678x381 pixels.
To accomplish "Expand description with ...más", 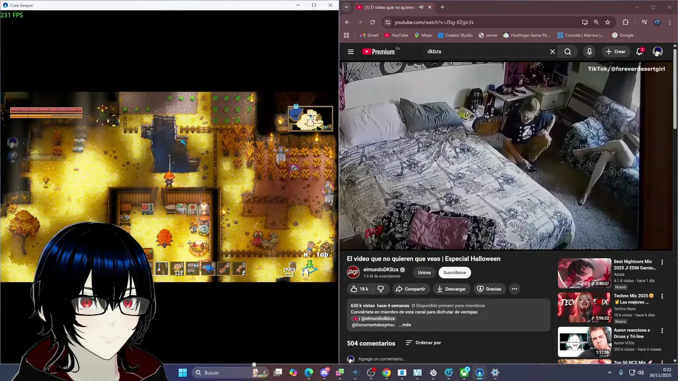I will coord(405,325).
